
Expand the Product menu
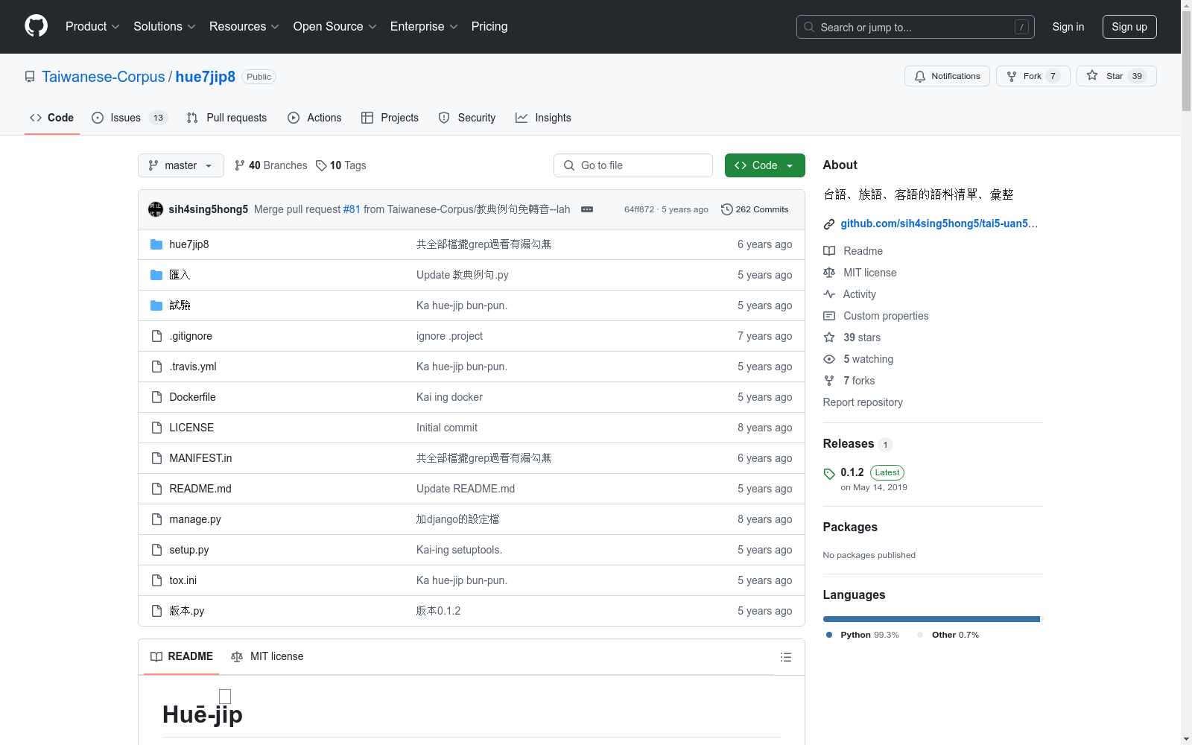92,26
